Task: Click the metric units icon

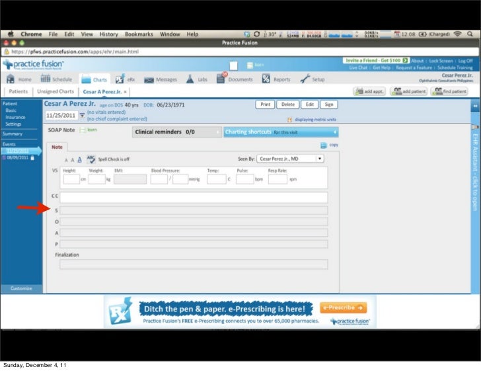Action: click(289, 120)
